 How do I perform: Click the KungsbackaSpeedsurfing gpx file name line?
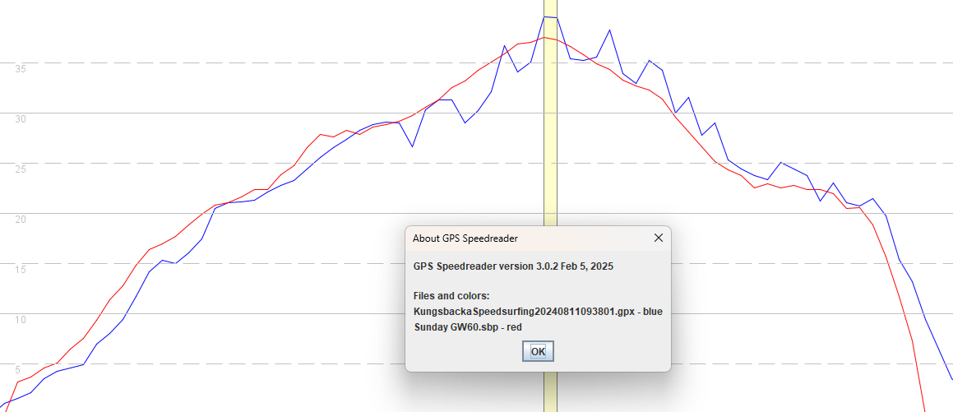pos(537,312)
